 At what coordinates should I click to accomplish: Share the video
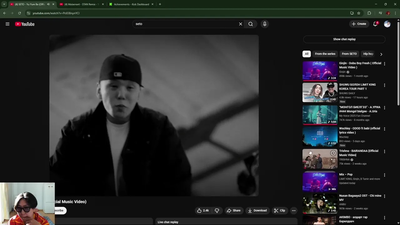[233, 211]
